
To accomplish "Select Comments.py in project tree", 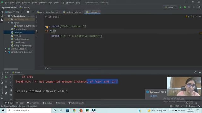I will (20, 29).
